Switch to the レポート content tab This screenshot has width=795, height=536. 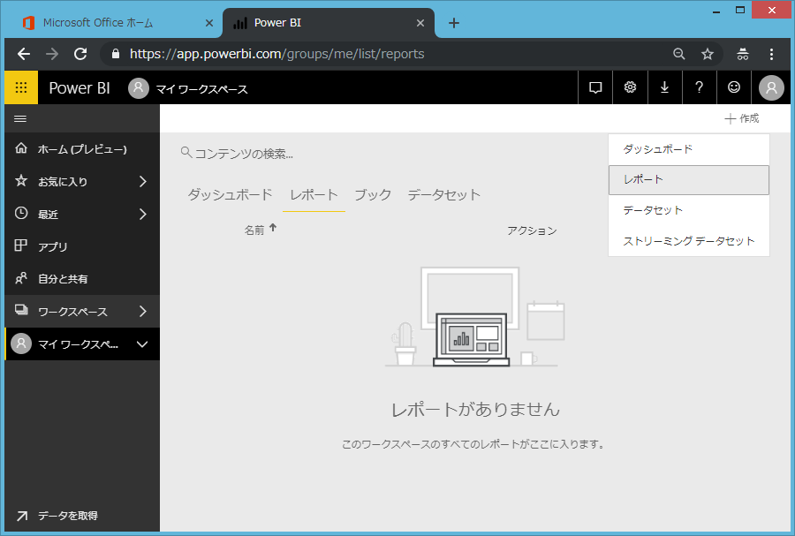pyautogui.click(x=314, y=195)
